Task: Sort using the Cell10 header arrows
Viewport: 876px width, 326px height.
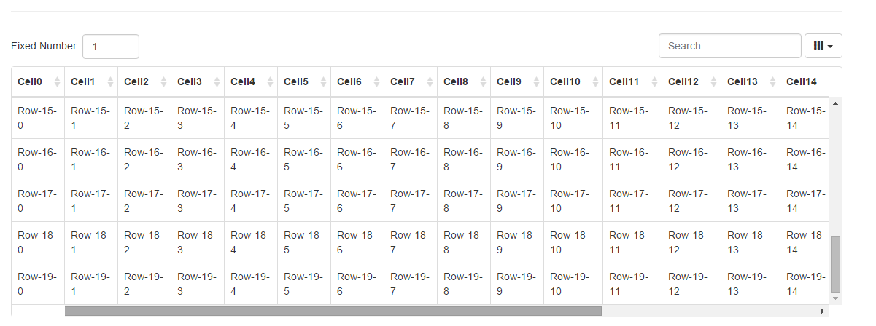Action: pyautogui.click(x=596, y=82)
